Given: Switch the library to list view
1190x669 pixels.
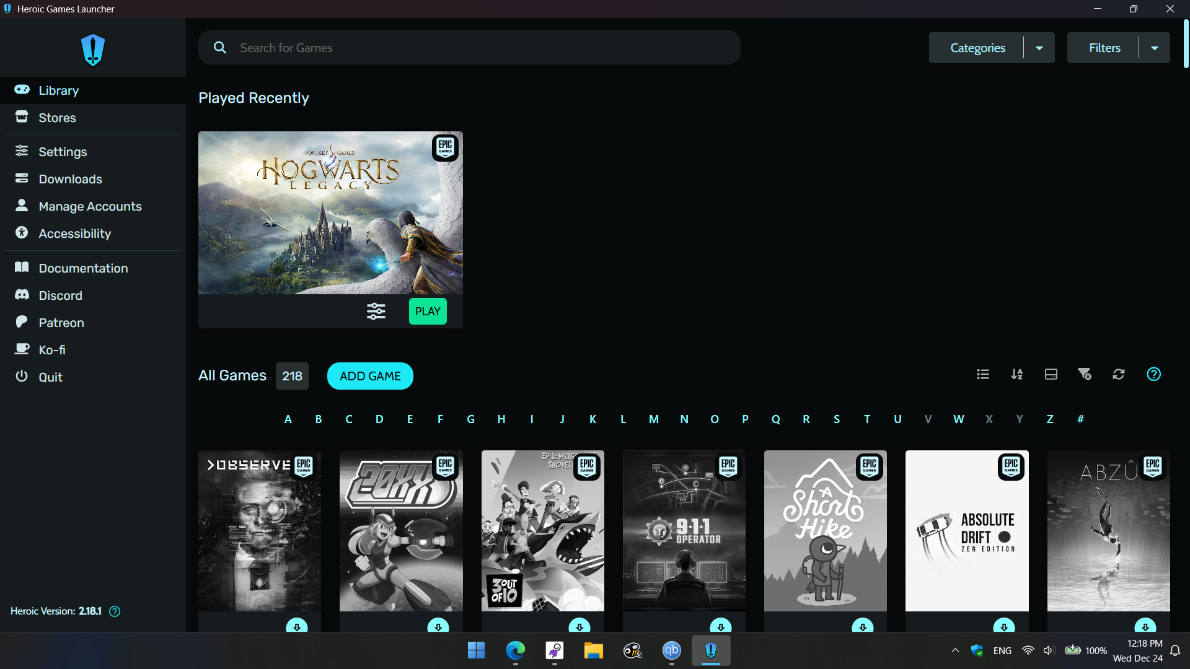Looking at the screenshot, I should click(x=983, y=374).
